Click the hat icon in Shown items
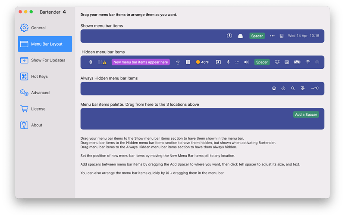 (x=240, y=36)
